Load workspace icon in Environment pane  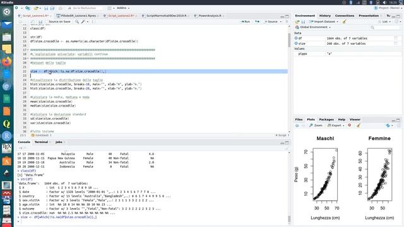tap(297, 21)
